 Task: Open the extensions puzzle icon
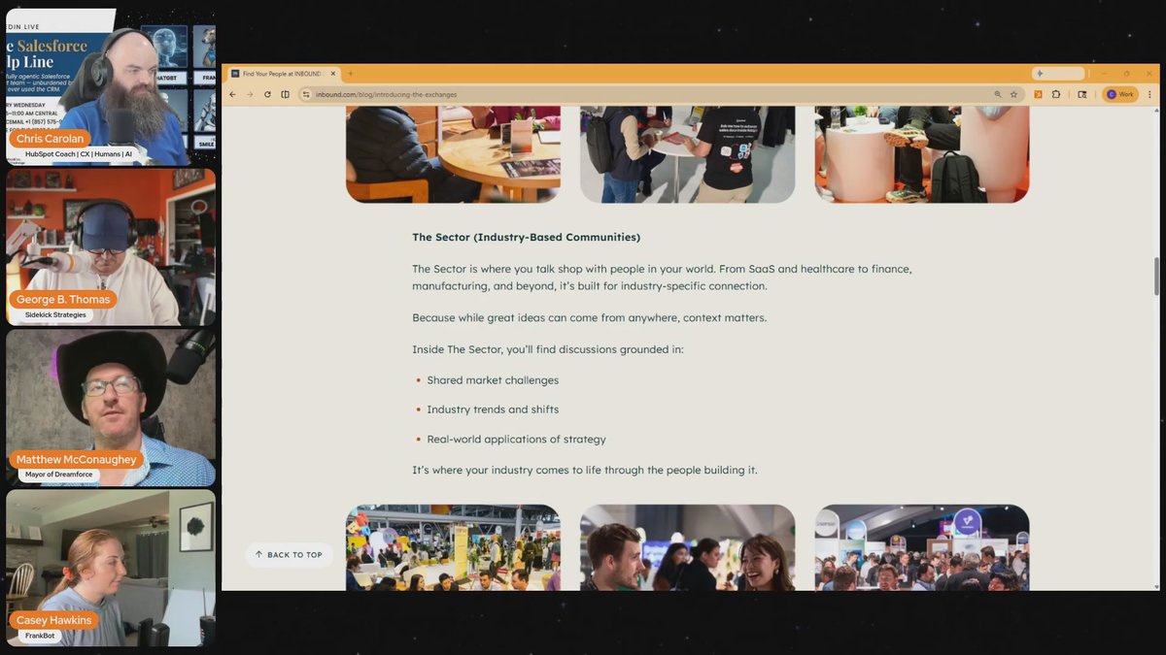point(1056,94)
